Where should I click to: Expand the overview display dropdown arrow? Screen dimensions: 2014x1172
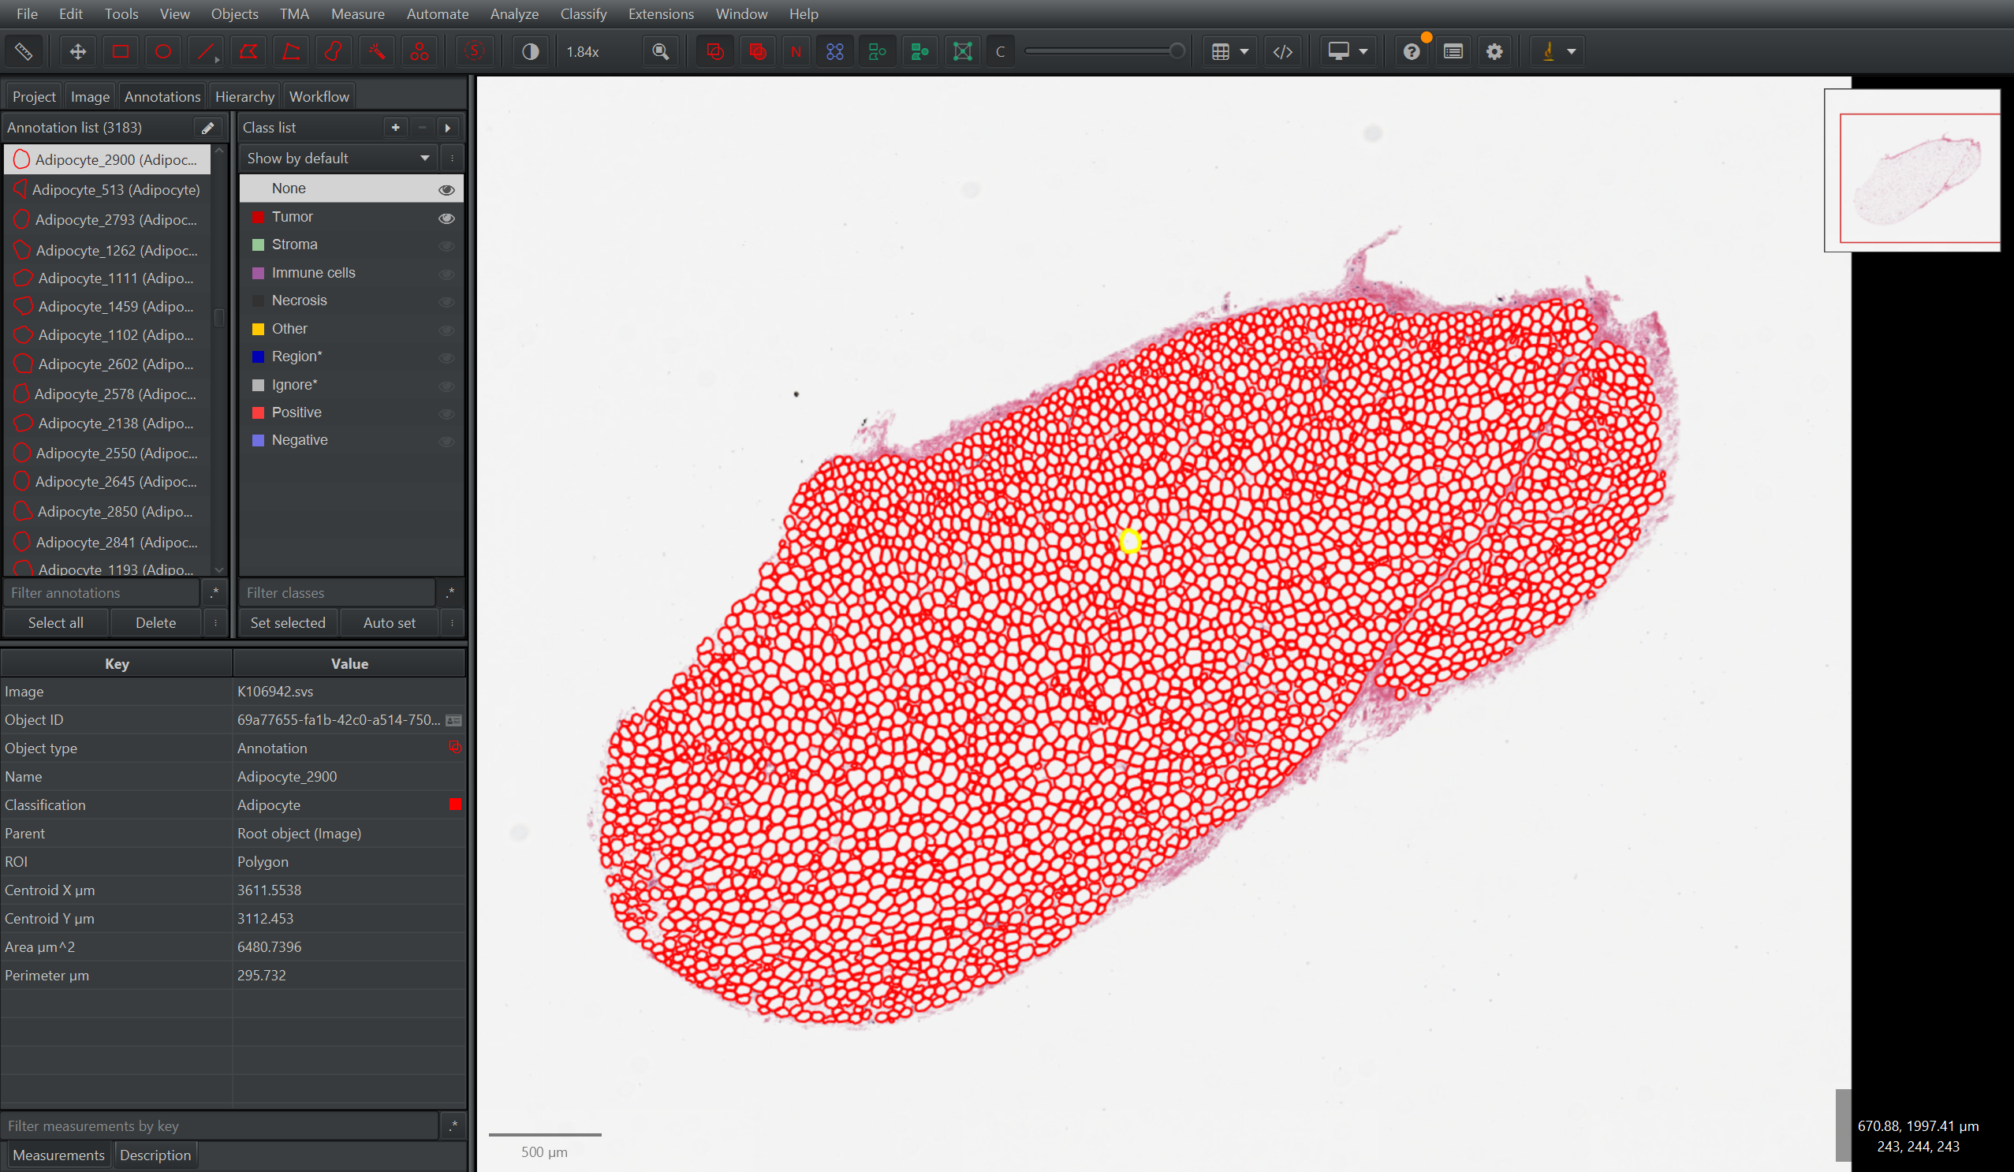point(1363,52)
